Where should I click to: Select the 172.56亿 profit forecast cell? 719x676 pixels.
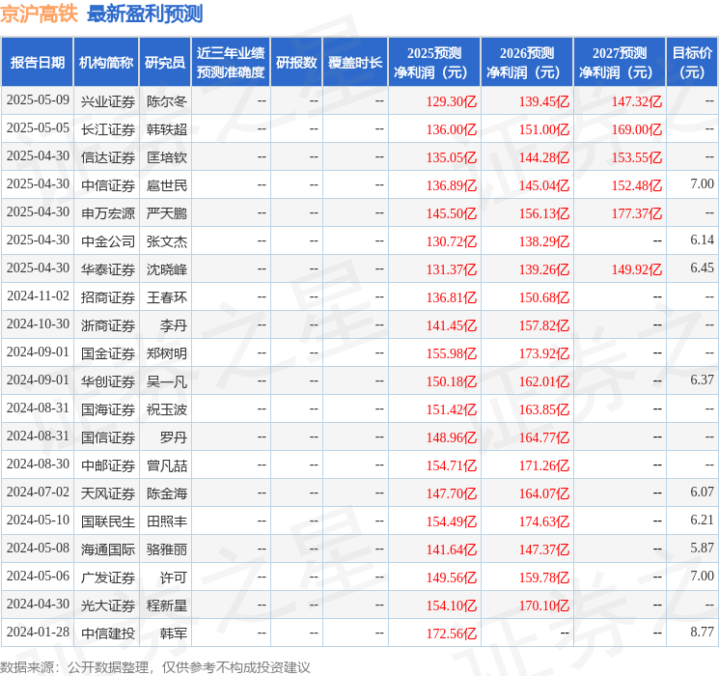tap(452, 634)
